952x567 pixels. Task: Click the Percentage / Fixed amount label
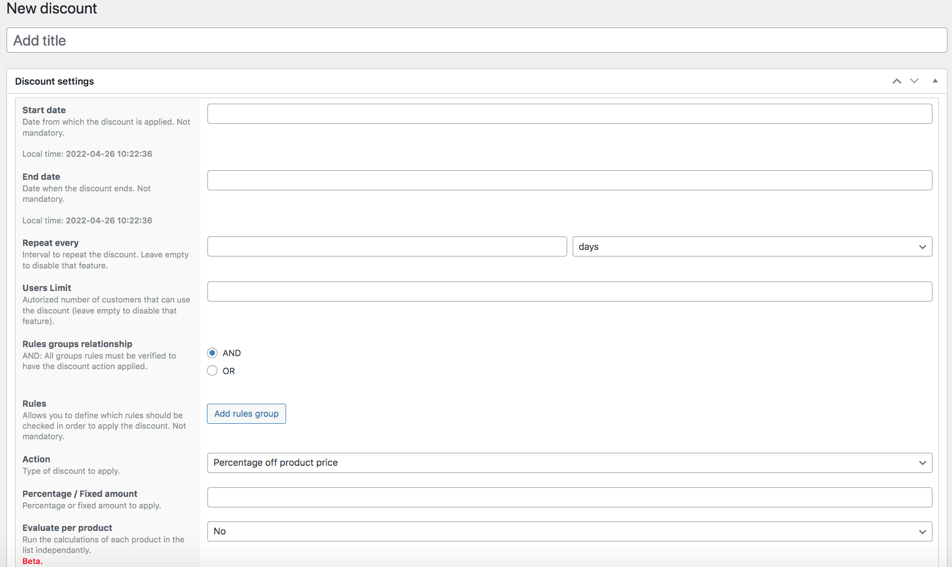[80, 494]
